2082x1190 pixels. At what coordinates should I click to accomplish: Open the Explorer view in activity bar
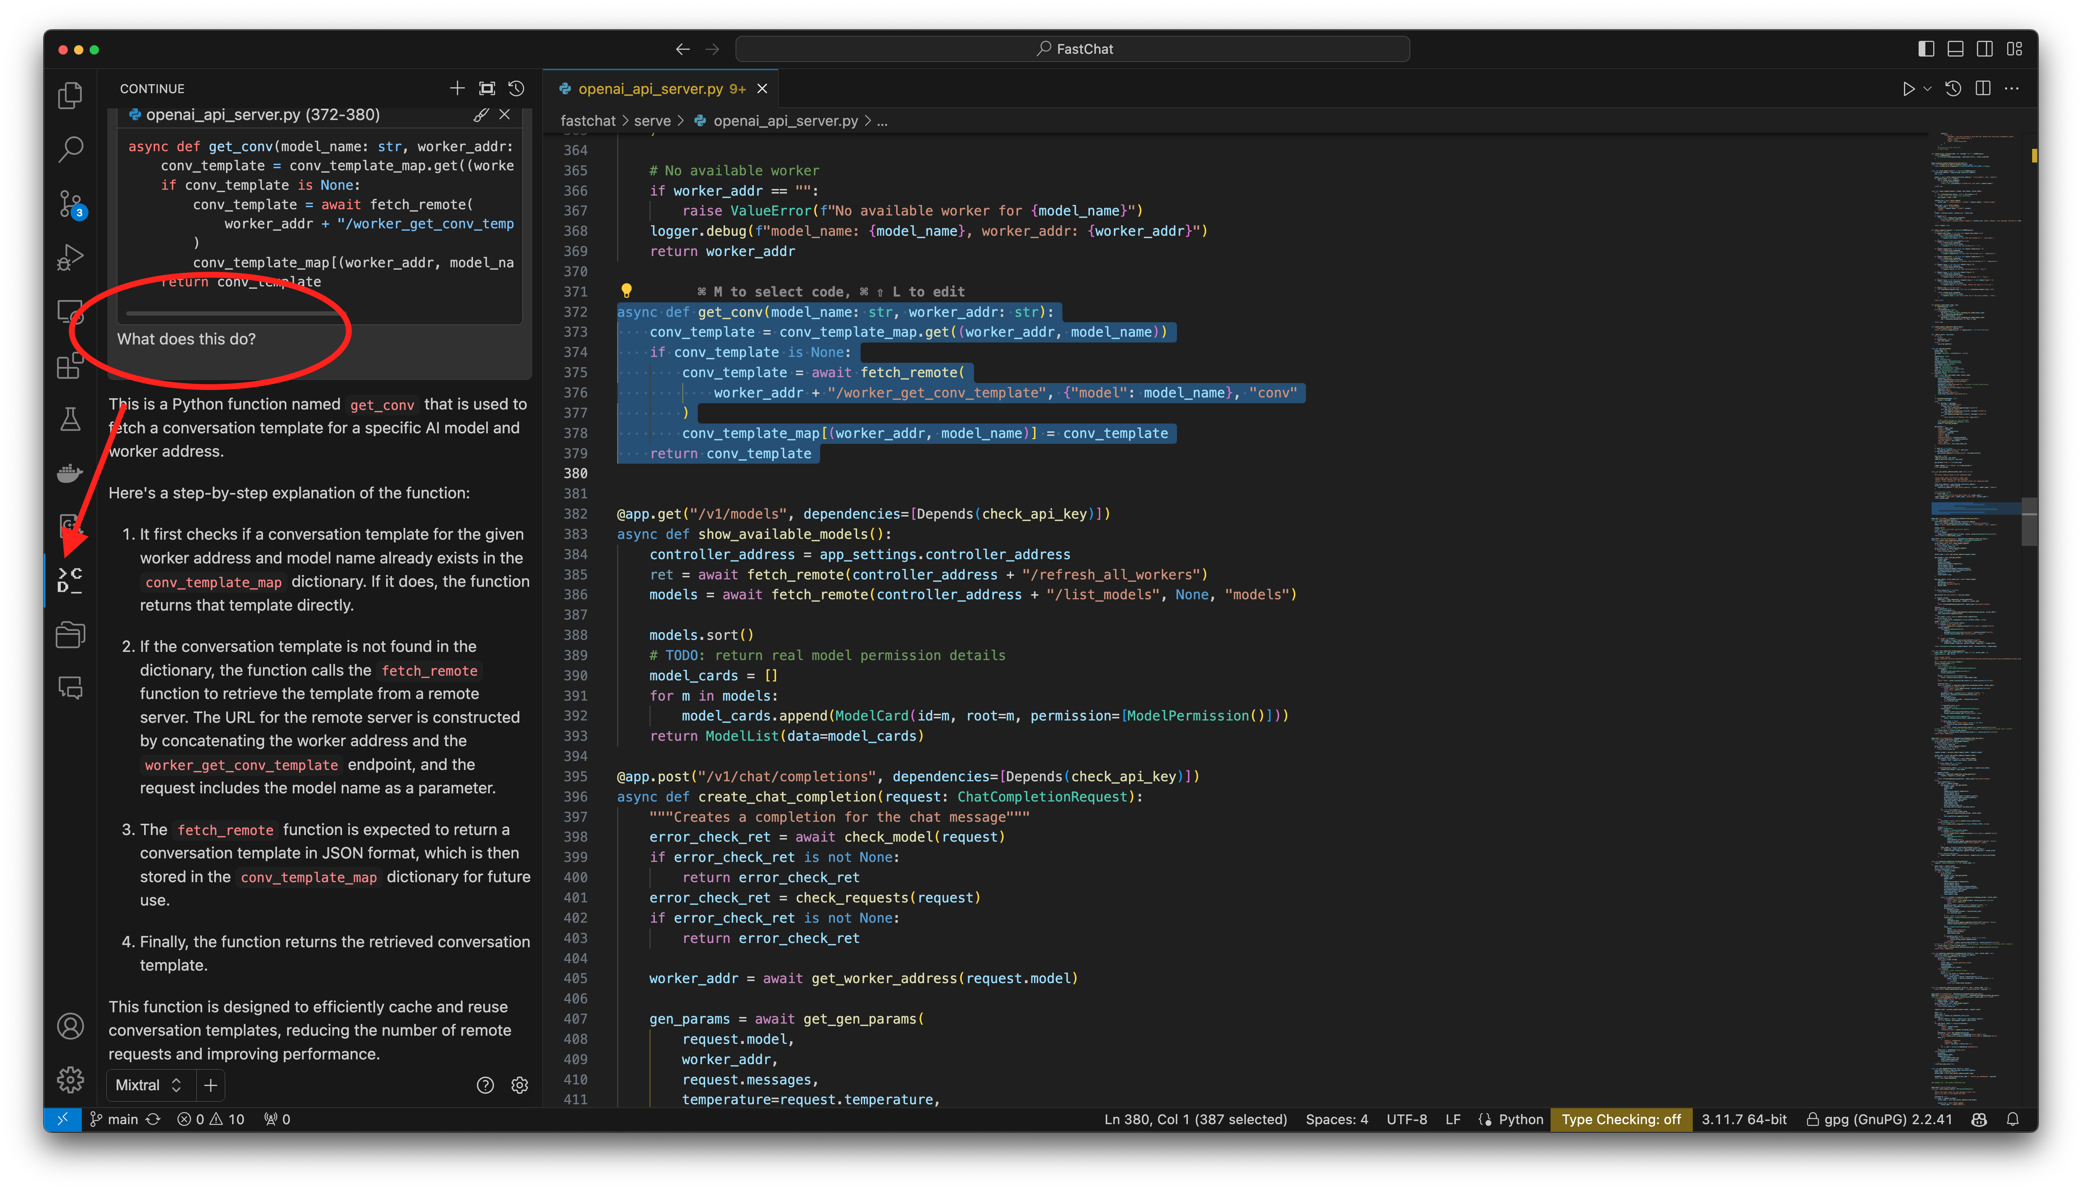pos(70,95)
